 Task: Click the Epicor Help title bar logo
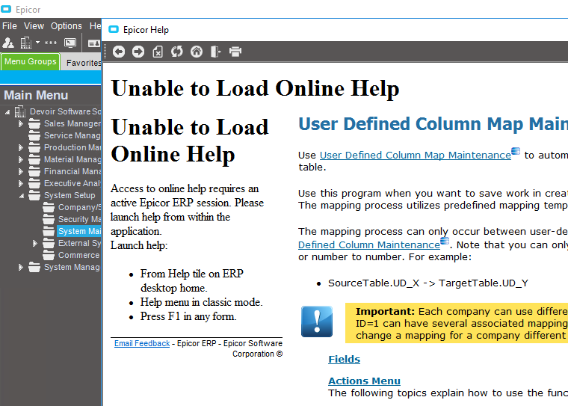coord(114,29)
